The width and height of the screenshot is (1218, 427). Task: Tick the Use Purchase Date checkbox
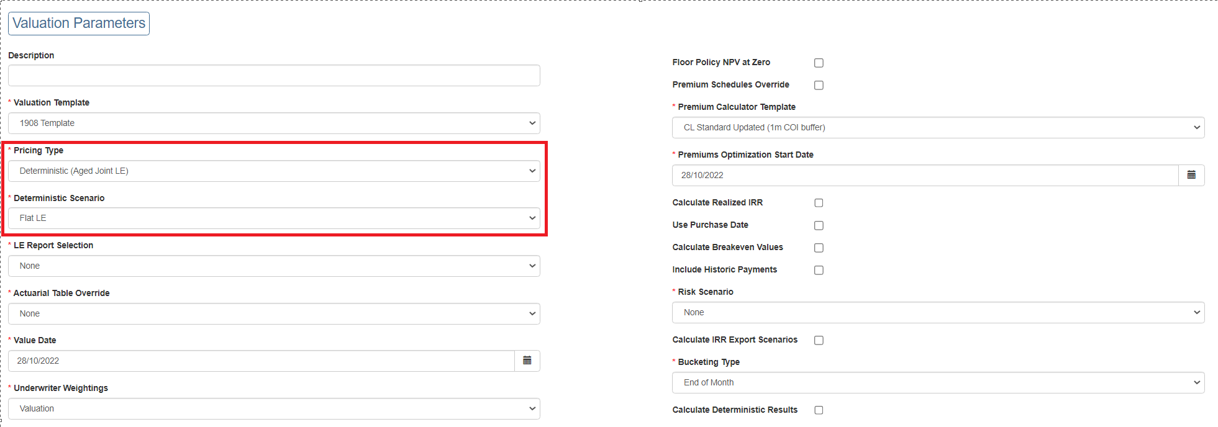click(819, 225)
